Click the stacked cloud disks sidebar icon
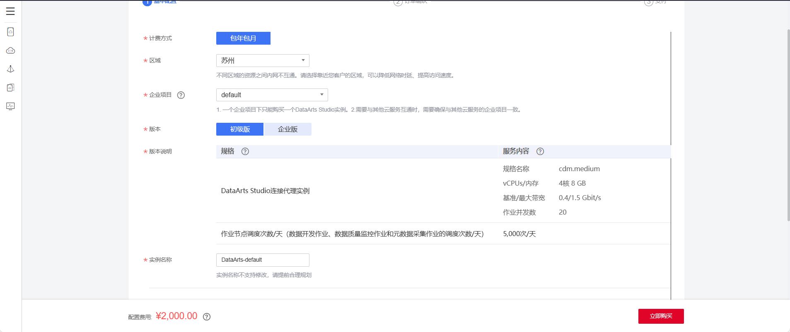 (x=11, y=88)
